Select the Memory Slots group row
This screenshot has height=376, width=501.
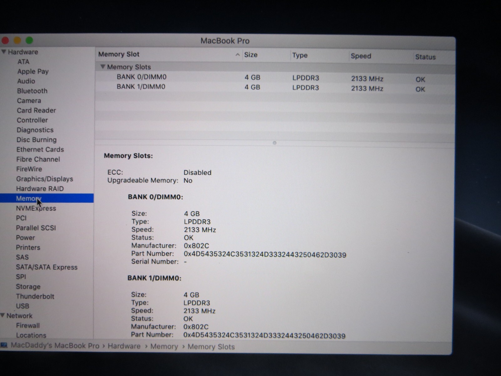[x=275, y=67]
